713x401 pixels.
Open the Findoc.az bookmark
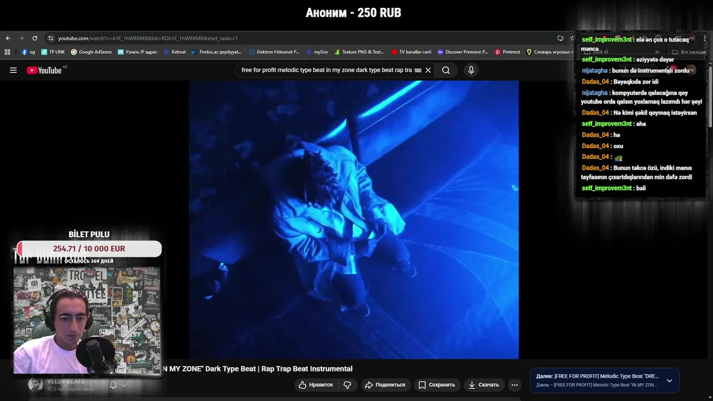pyautogui.click(x=217, y=52)
